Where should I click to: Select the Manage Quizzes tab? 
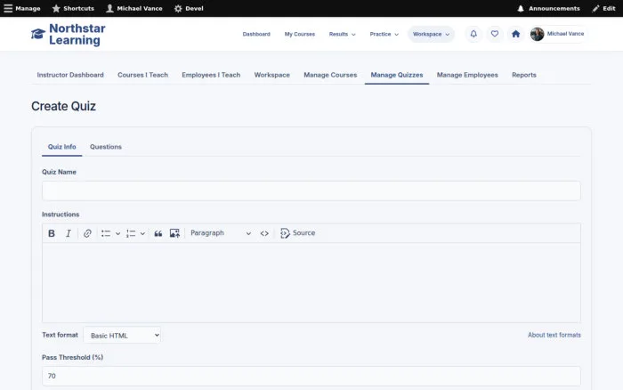(397, 75)
